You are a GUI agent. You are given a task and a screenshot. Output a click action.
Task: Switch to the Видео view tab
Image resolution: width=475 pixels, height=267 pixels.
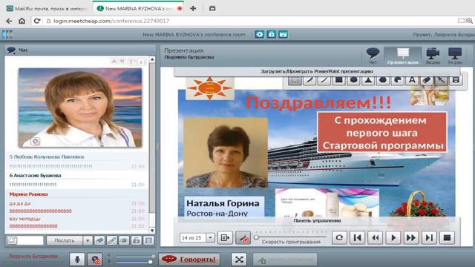tap(433, 56)
